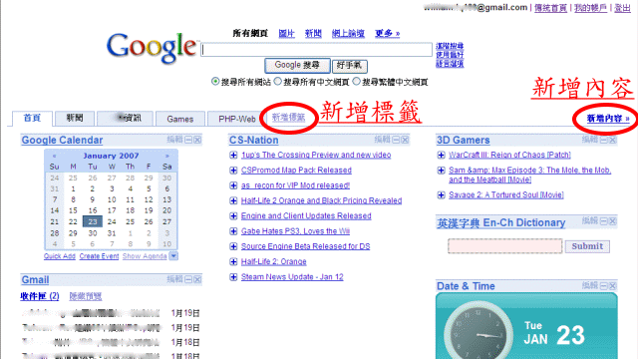Screen dimensions: 638x359
Task: Switch to the 首頁 tab
Action: click(x=32, y=119)
